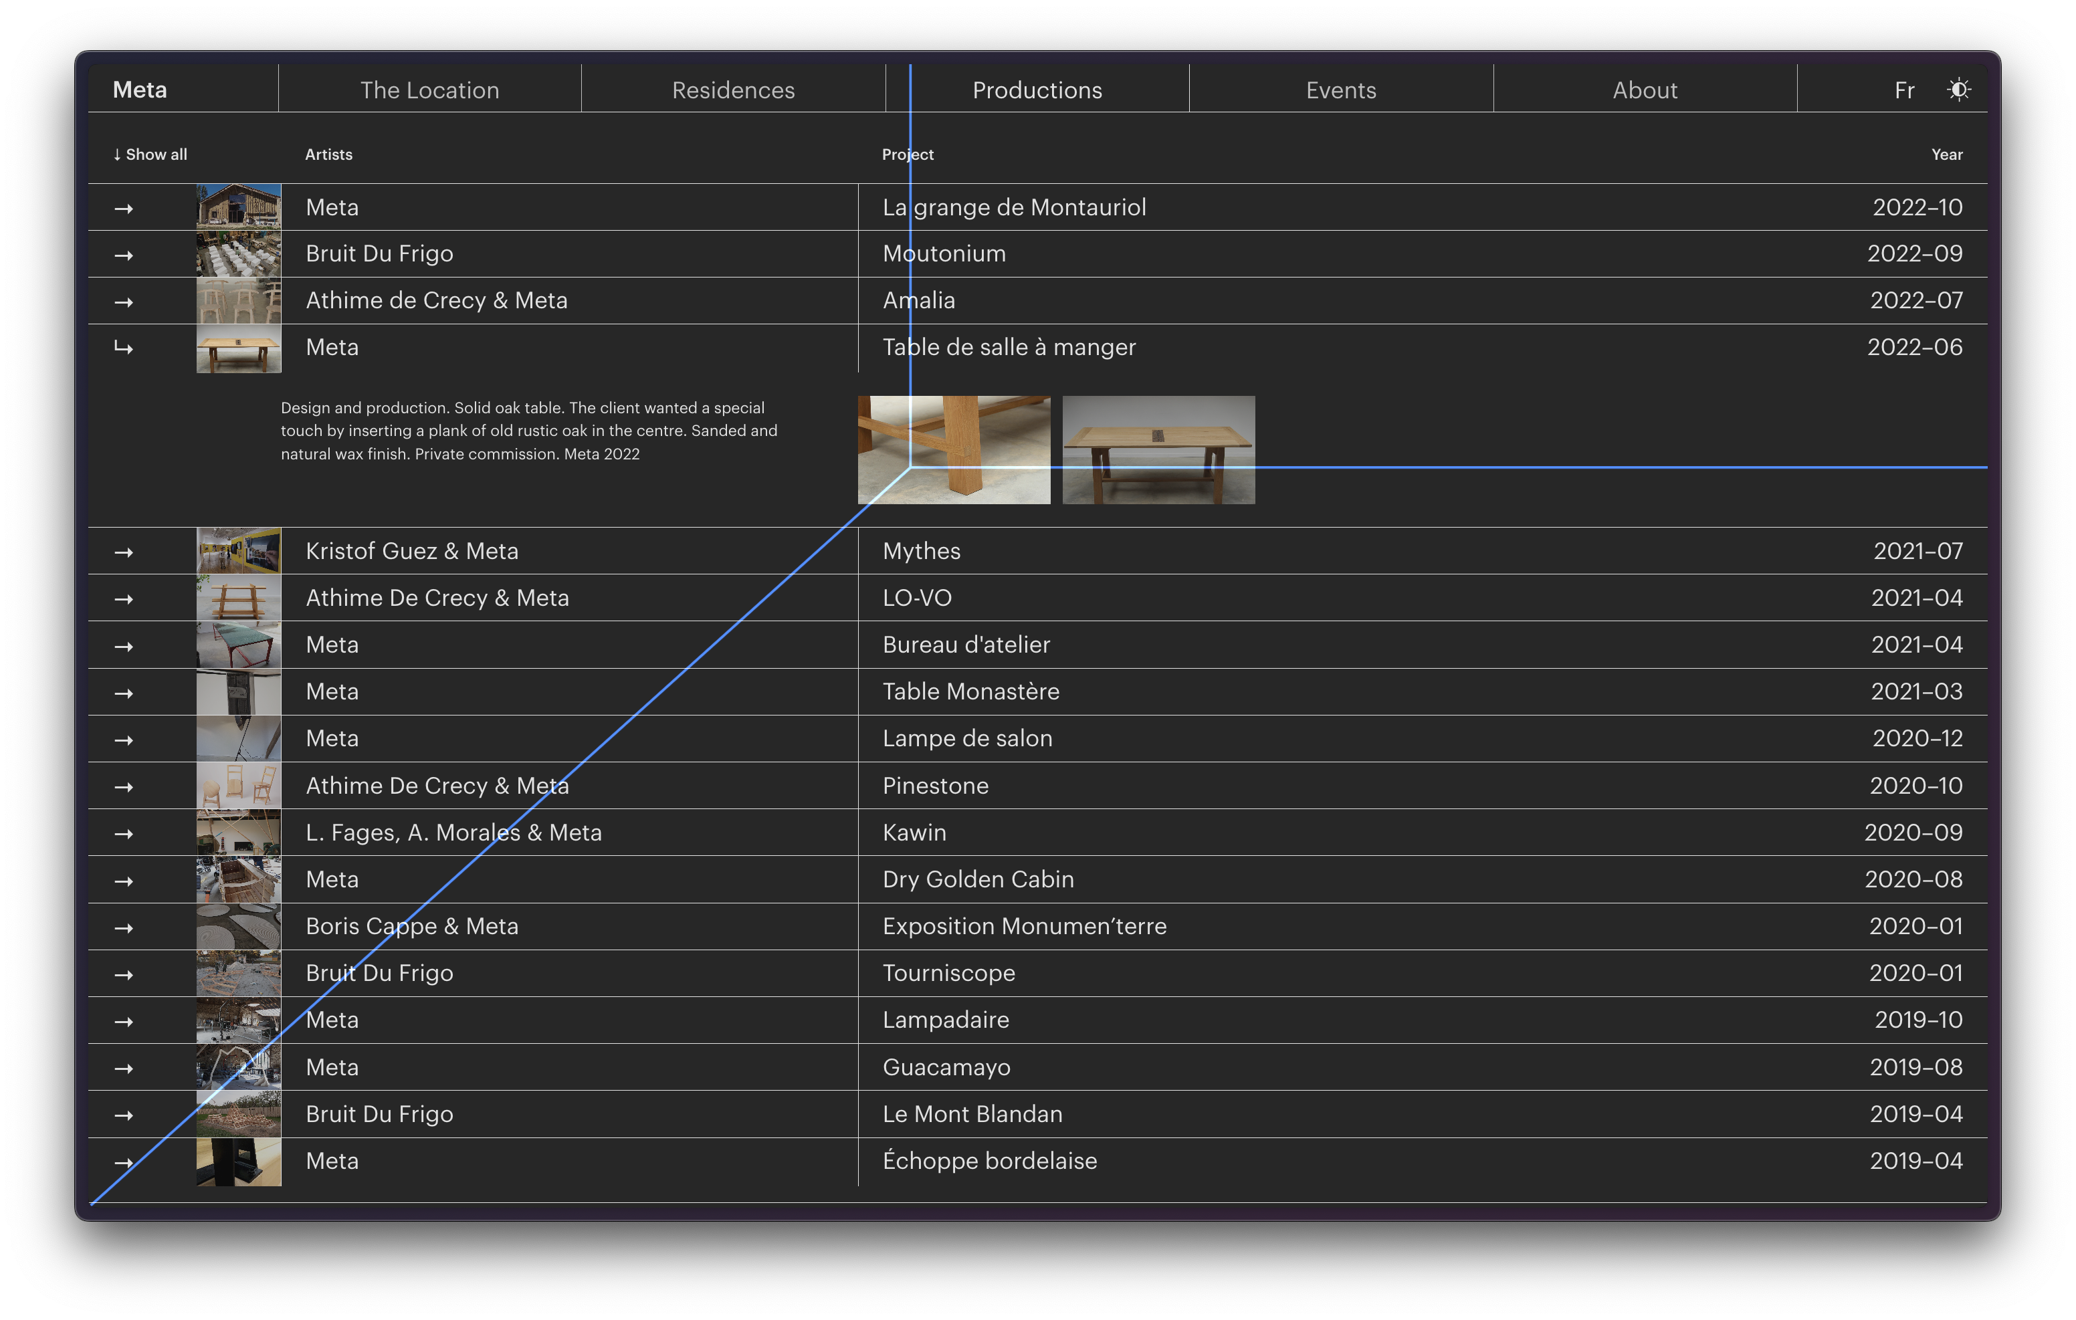The image size is (2076, 1320).
Task: Select artist 'L. Fages, A. Morales & Meta'
Action: click(453, 832)
